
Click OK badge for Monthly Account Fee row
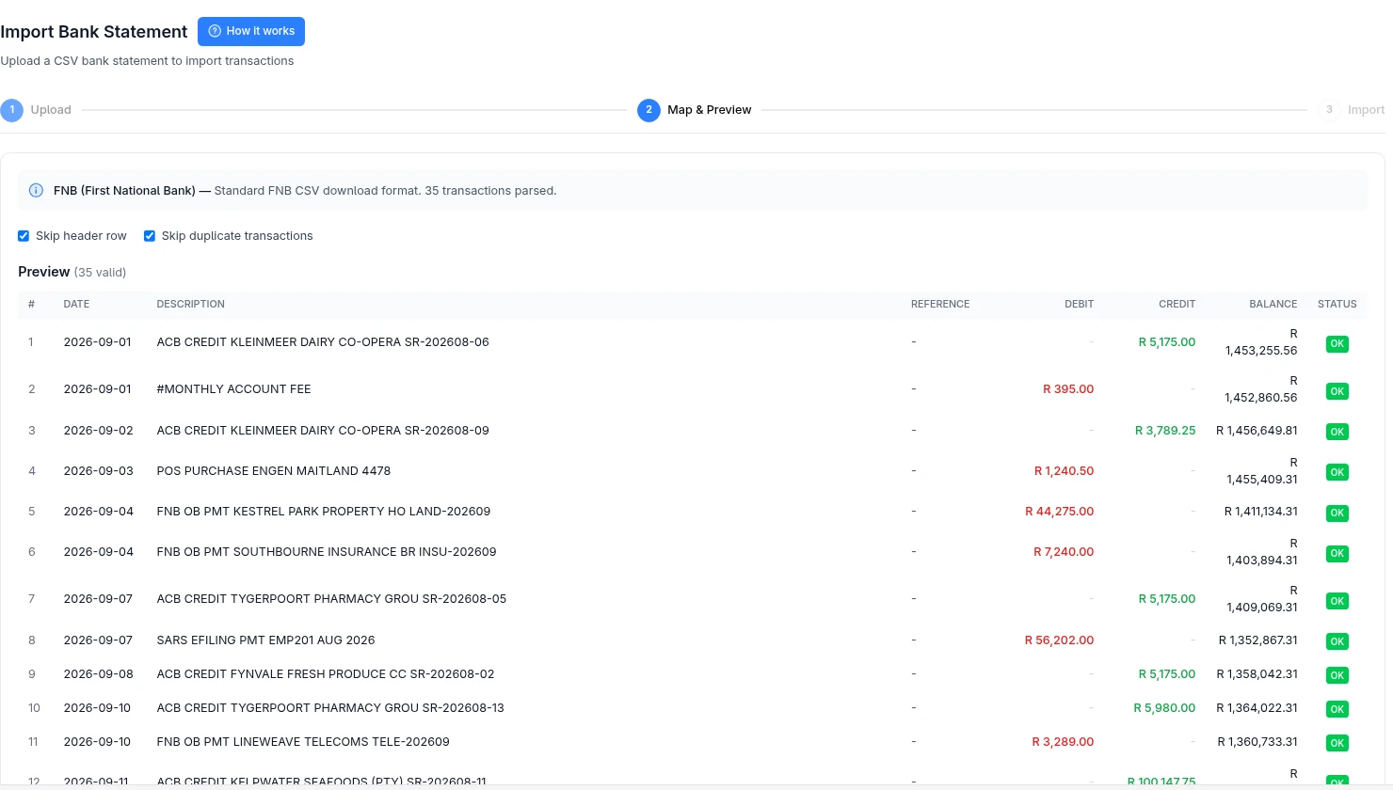tap(1337, 391)
